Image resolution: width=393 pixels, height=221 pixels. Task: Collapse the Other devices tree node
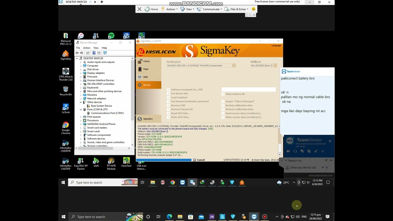(x=81, y=102)
